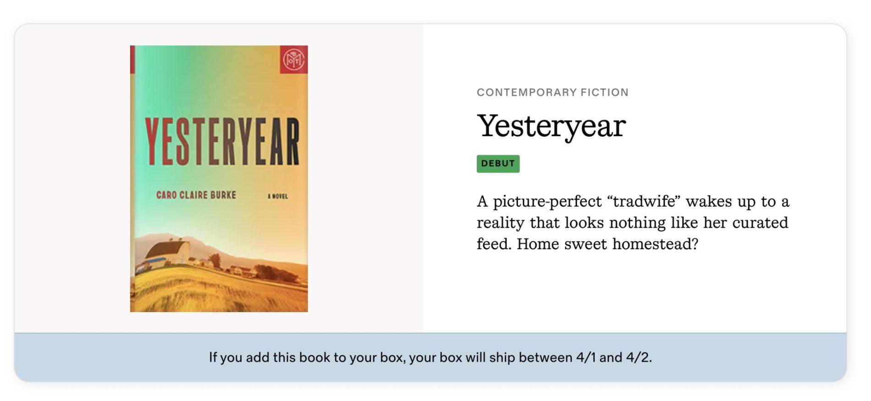The width and height of the screenshot is (871, 401).
Task: Open the Yesteryear book cover image
Action: tap(219, 178)
